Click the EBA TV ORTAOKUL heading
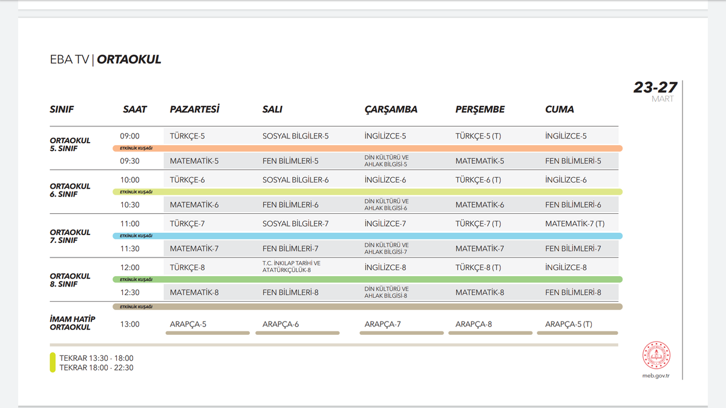The height and width of the screenshot is (408, 726). [105, 59]
